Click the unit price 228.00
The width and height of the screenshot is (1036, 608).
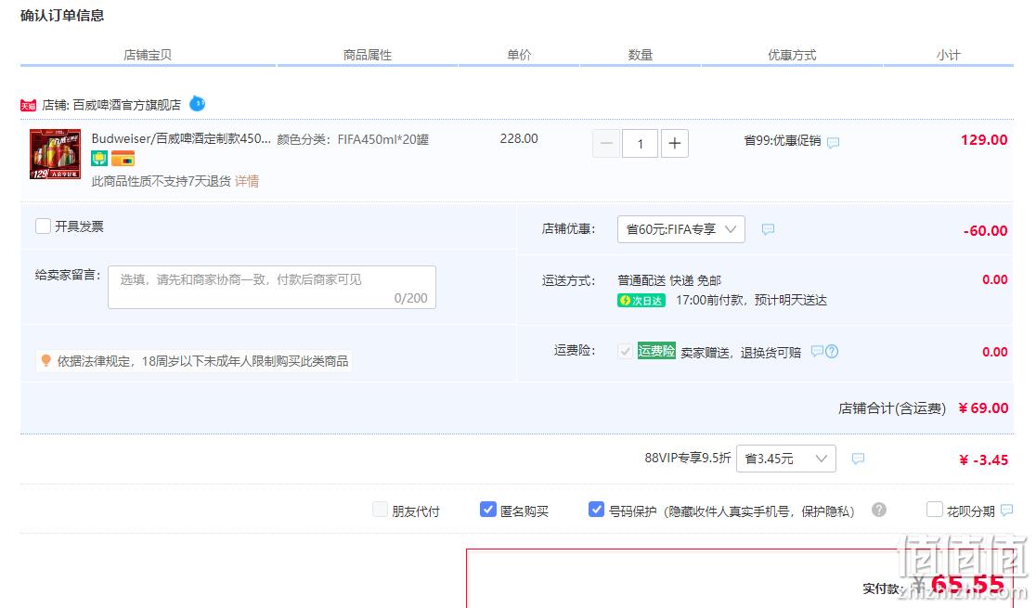(x=519, y=139)
